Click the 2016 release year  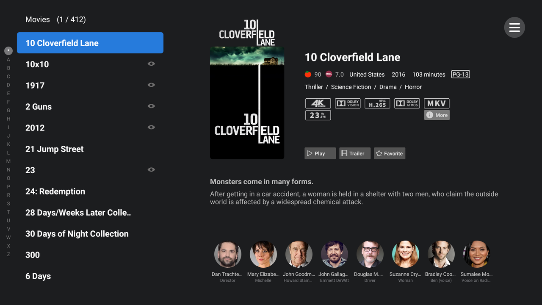tap(398, 74)
